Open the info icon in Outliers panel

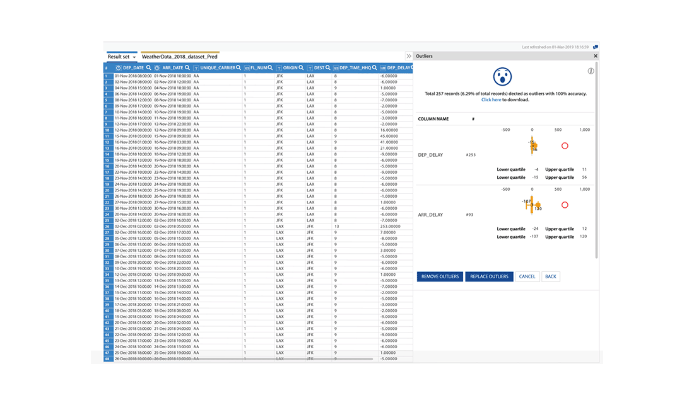591,71
